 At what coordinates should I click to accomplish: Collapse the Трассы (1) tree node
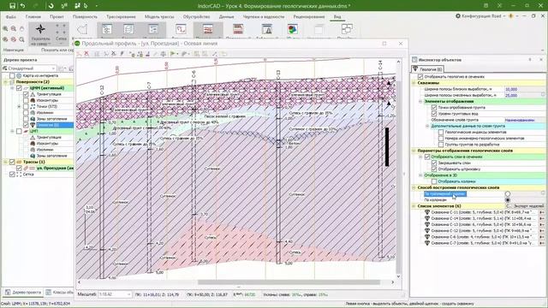coord(6,162)
